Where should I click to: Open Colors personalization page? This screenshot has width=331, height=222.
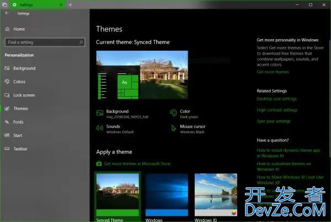pos(19,82)
